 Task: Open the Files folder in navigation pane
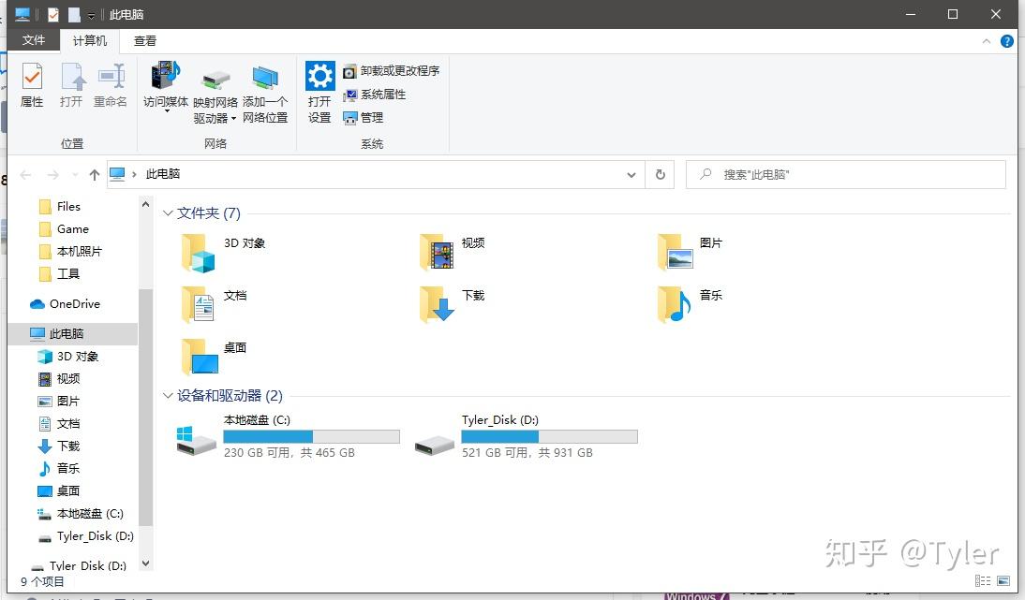click(59, 206)
